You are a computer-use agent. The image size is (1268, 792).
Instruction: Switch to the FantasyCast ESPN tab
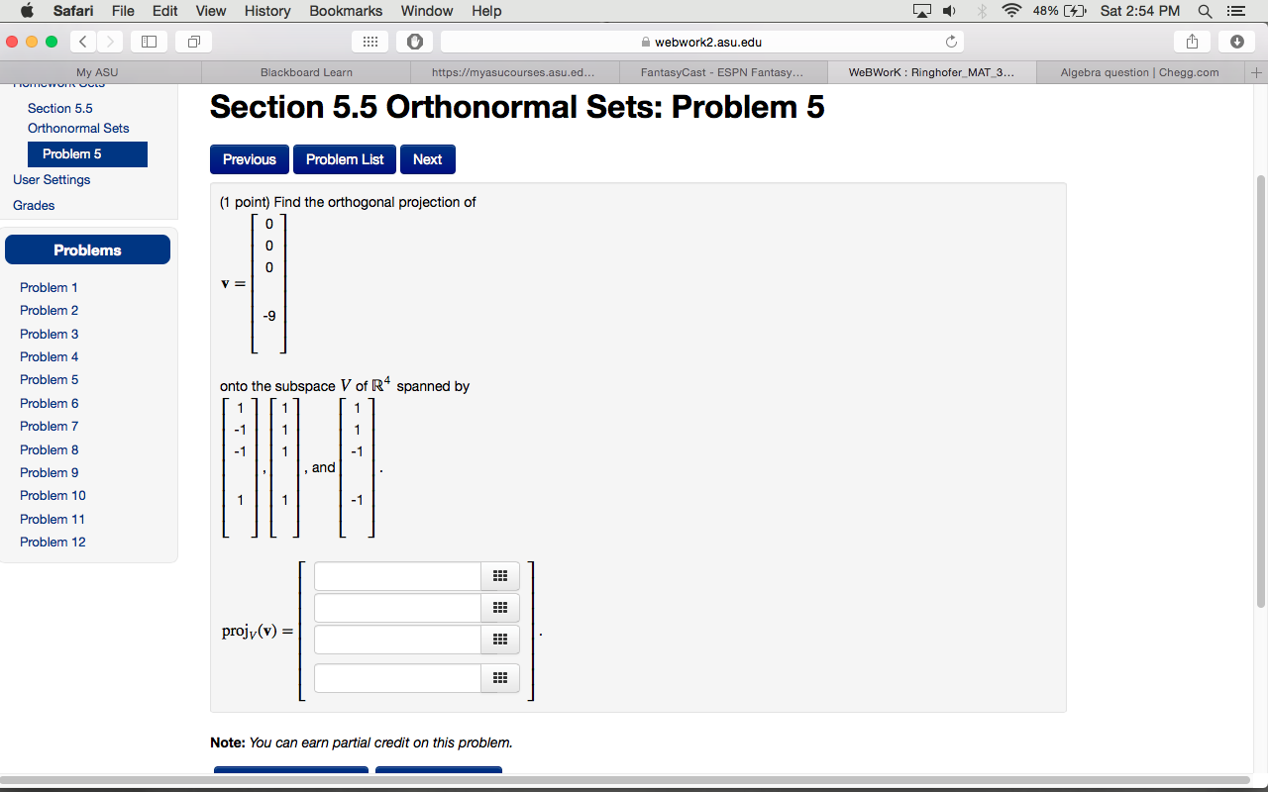722,72
